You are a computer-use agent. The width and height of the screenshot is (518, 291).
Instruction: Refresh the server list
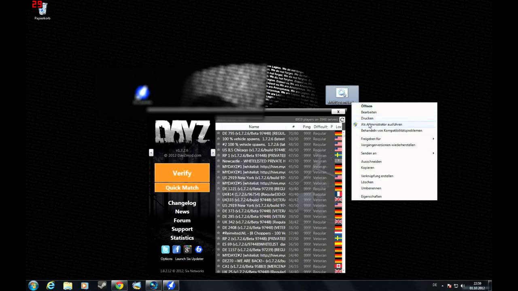click(x=342, y=120)
